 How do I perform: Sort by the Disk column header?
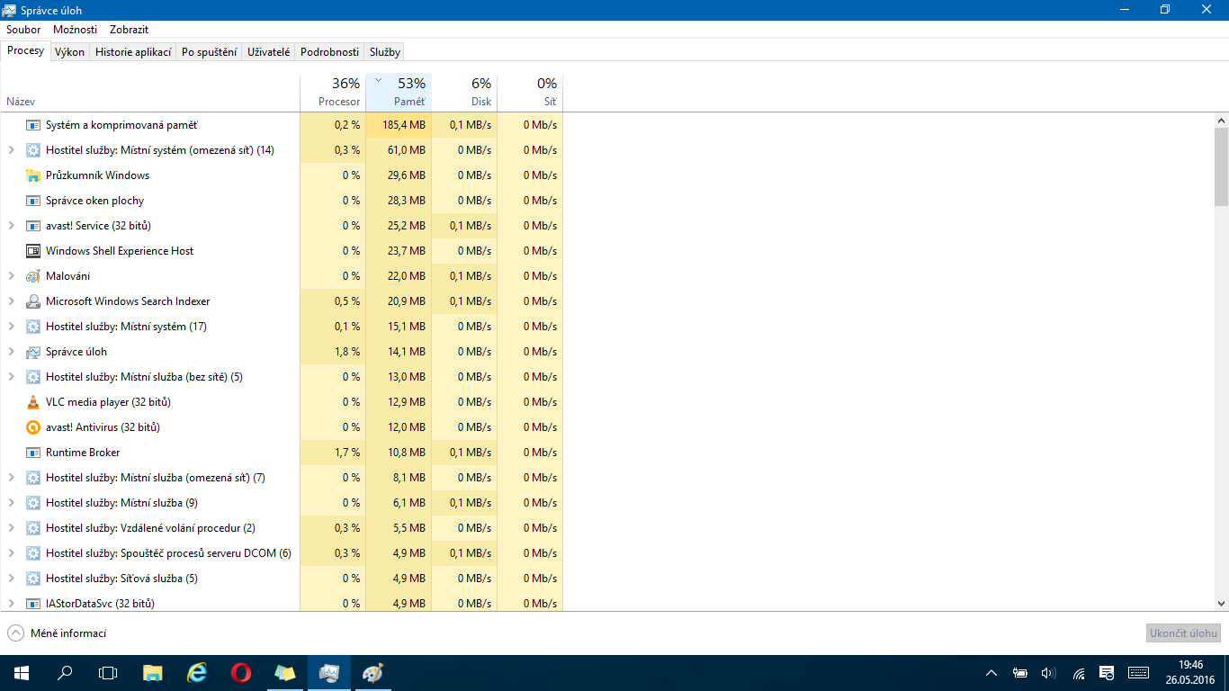coord(464,93)
